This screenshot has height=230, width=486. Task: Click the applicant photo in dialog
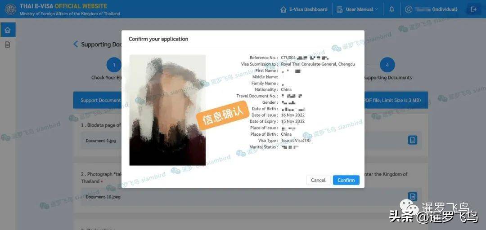point(167,110)
